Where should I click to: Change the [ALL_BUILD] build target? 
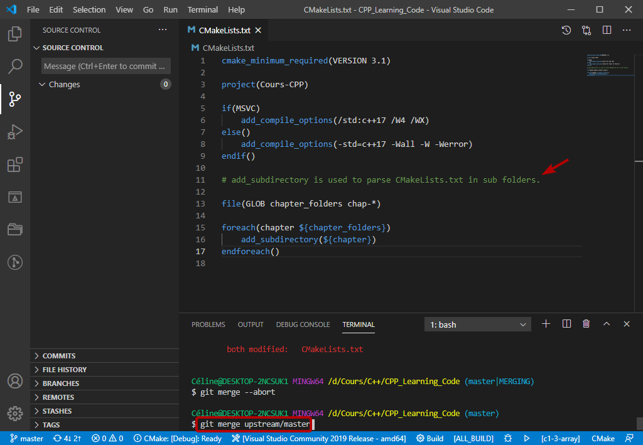click(473, 439)
